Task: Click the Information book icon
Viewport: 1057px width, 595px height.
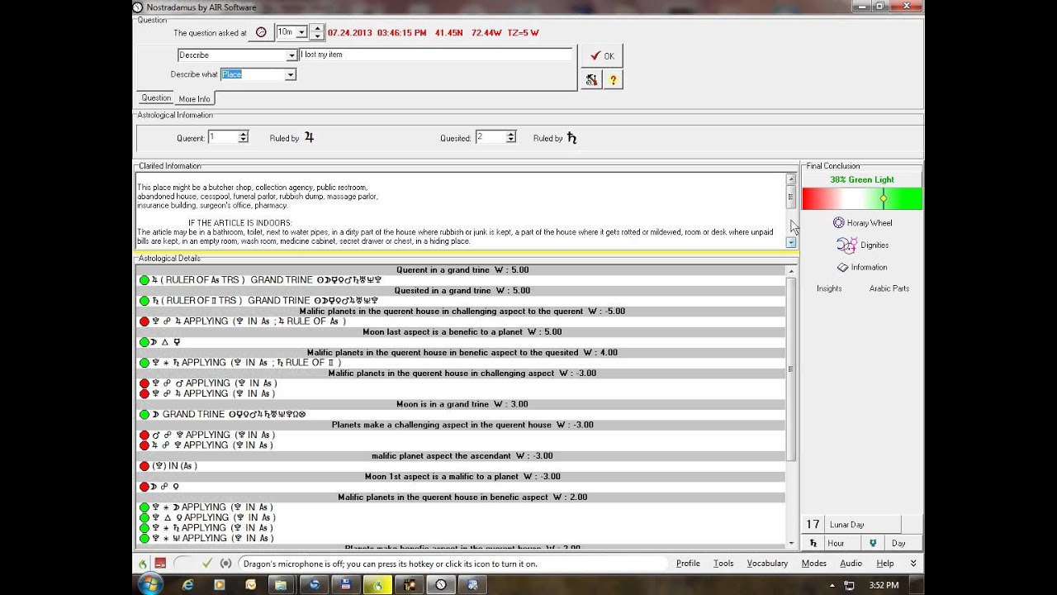Action: coord(842,267)
